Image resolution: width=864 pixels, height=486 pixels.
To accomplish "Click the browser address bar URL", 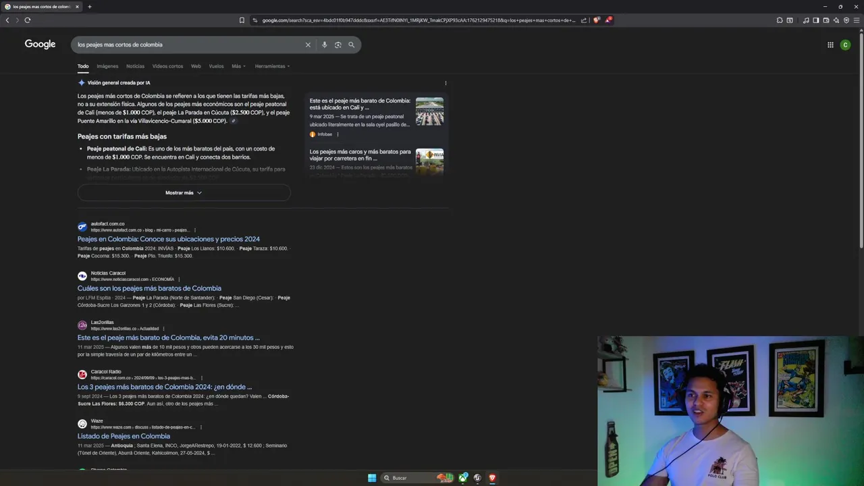I will click(x=418, y=20).
